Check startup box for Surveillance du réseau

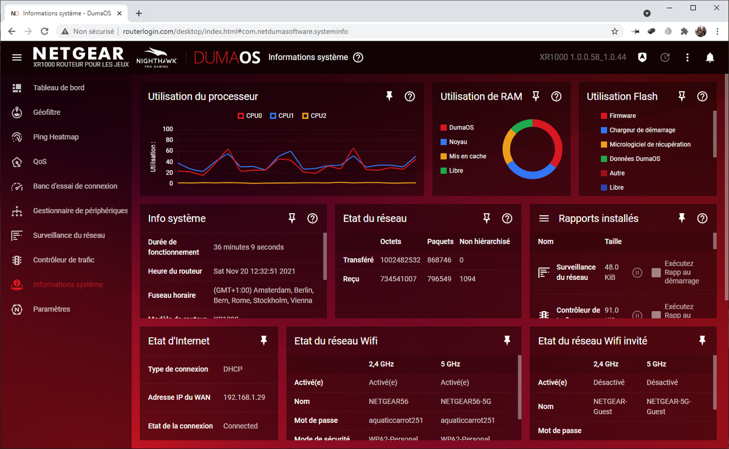click(x=656, y=273)
